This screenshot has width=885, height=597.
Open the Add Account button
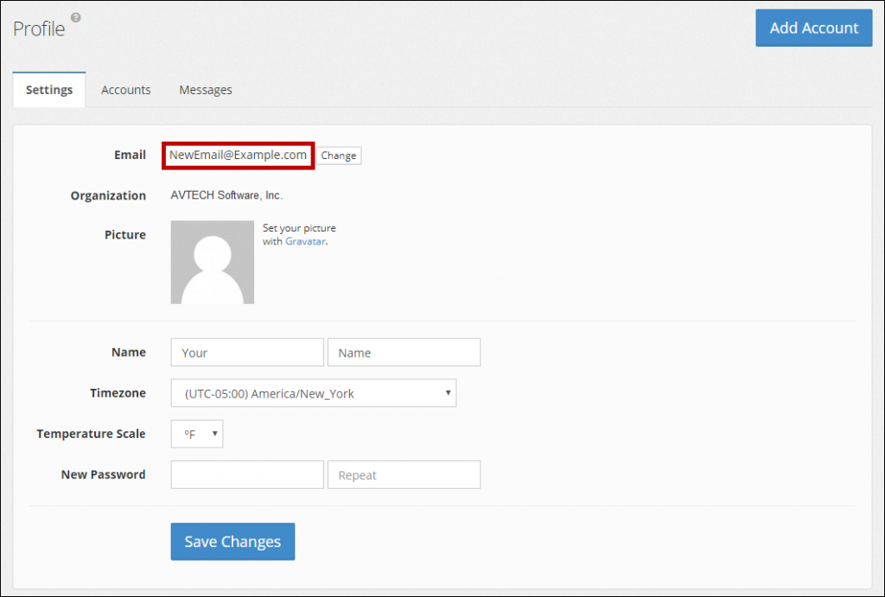click(813, 28)
